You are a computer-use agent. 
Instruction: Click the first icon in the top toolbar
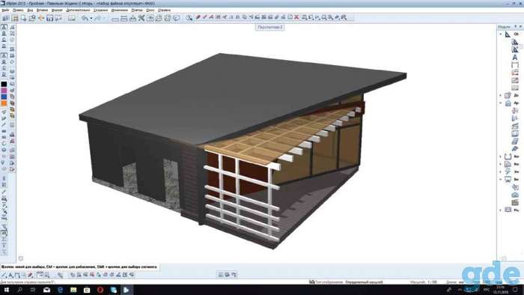coord(6,18)
